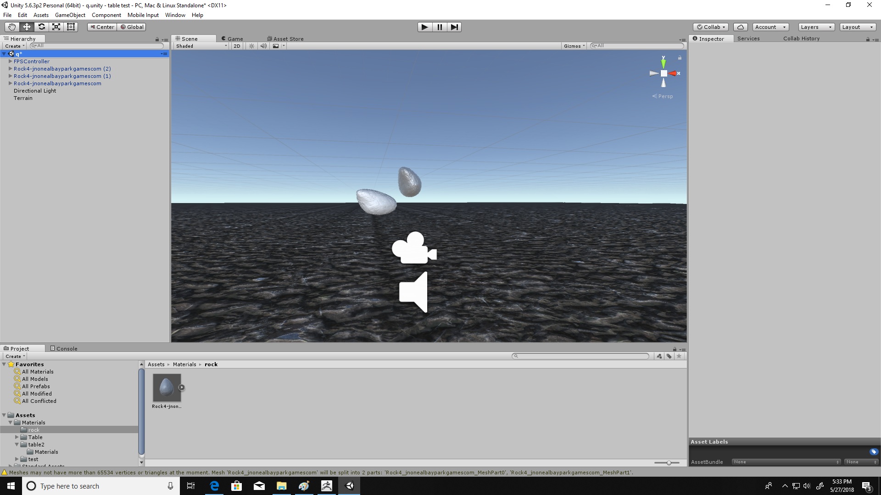Switch to the Services tab
The width and height of the screenshot is (881, 495).
(x=748, y=38)
